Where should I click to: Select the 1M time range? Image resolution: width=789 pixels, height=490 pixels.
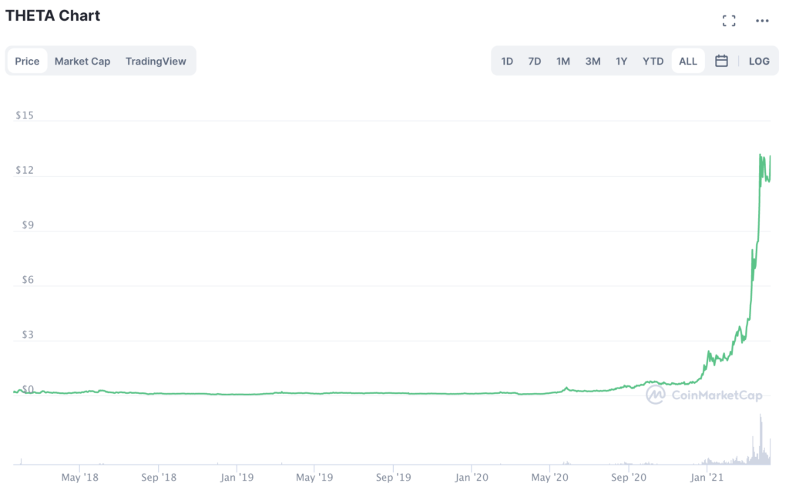(563, 61)
